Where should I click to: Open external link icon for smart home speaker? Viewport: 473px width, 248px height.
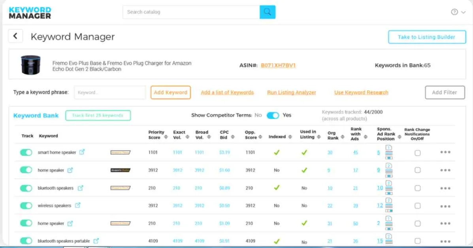[81, 152]
